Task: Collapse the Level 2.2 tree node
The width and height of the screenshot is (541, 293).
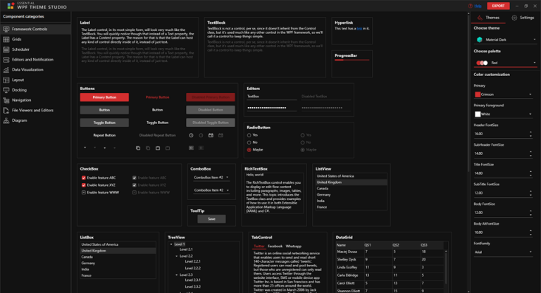Action: click(177, 256)
